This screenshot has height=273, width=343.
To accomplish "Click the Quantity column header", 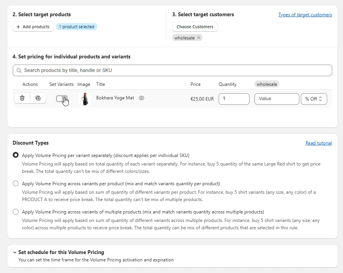I will (x=228, y=84).
